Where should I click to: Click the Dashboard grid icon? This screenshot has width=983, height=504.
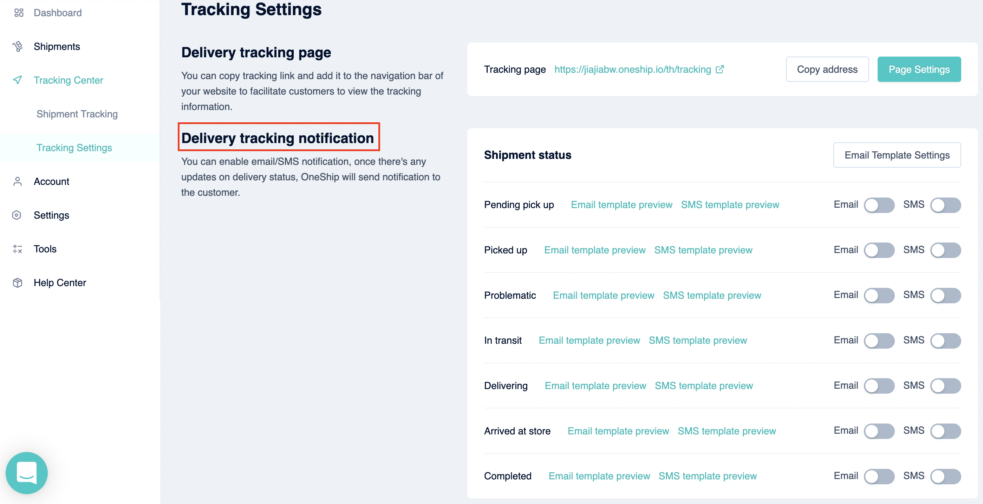(x=19, y=13)
